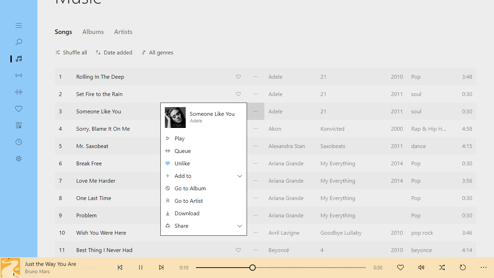Like Set Fire to the Rain with heart
This screenshot has height=278, width=494.
[238, 94]
